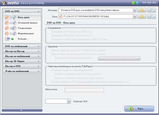Open Источник source dropdown arrow

(135, 10)
